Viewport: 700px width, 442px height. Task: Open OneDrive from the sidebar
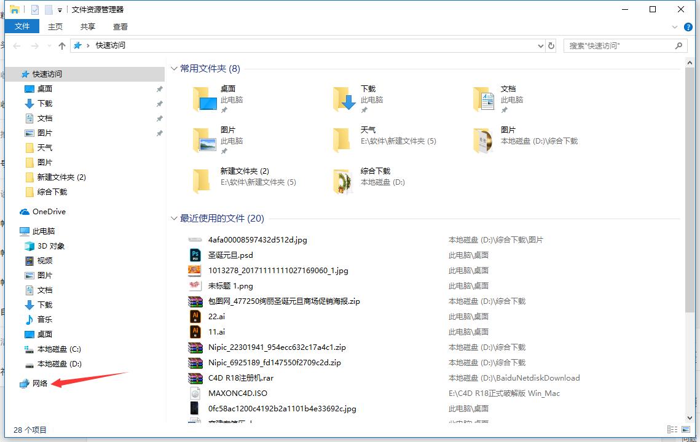[x=48, y=211]
